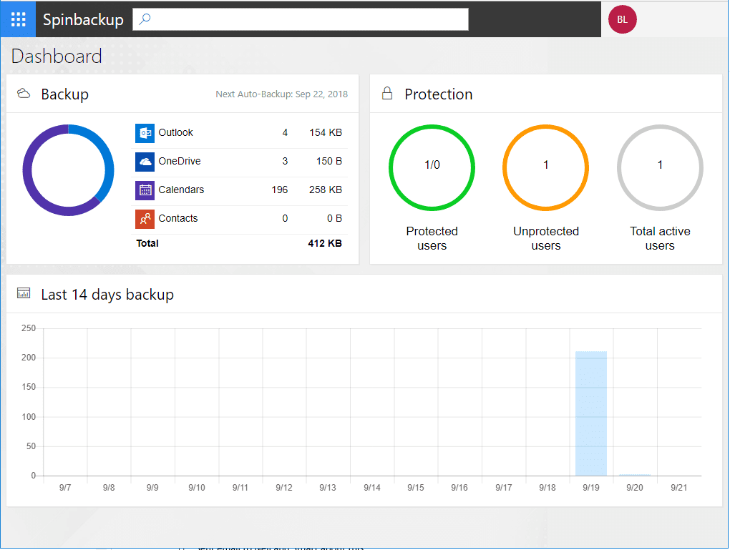This screenshot has width=730, height=550.
Task: Click the chart icon beside Last 14 days
Action: [24, 293]
